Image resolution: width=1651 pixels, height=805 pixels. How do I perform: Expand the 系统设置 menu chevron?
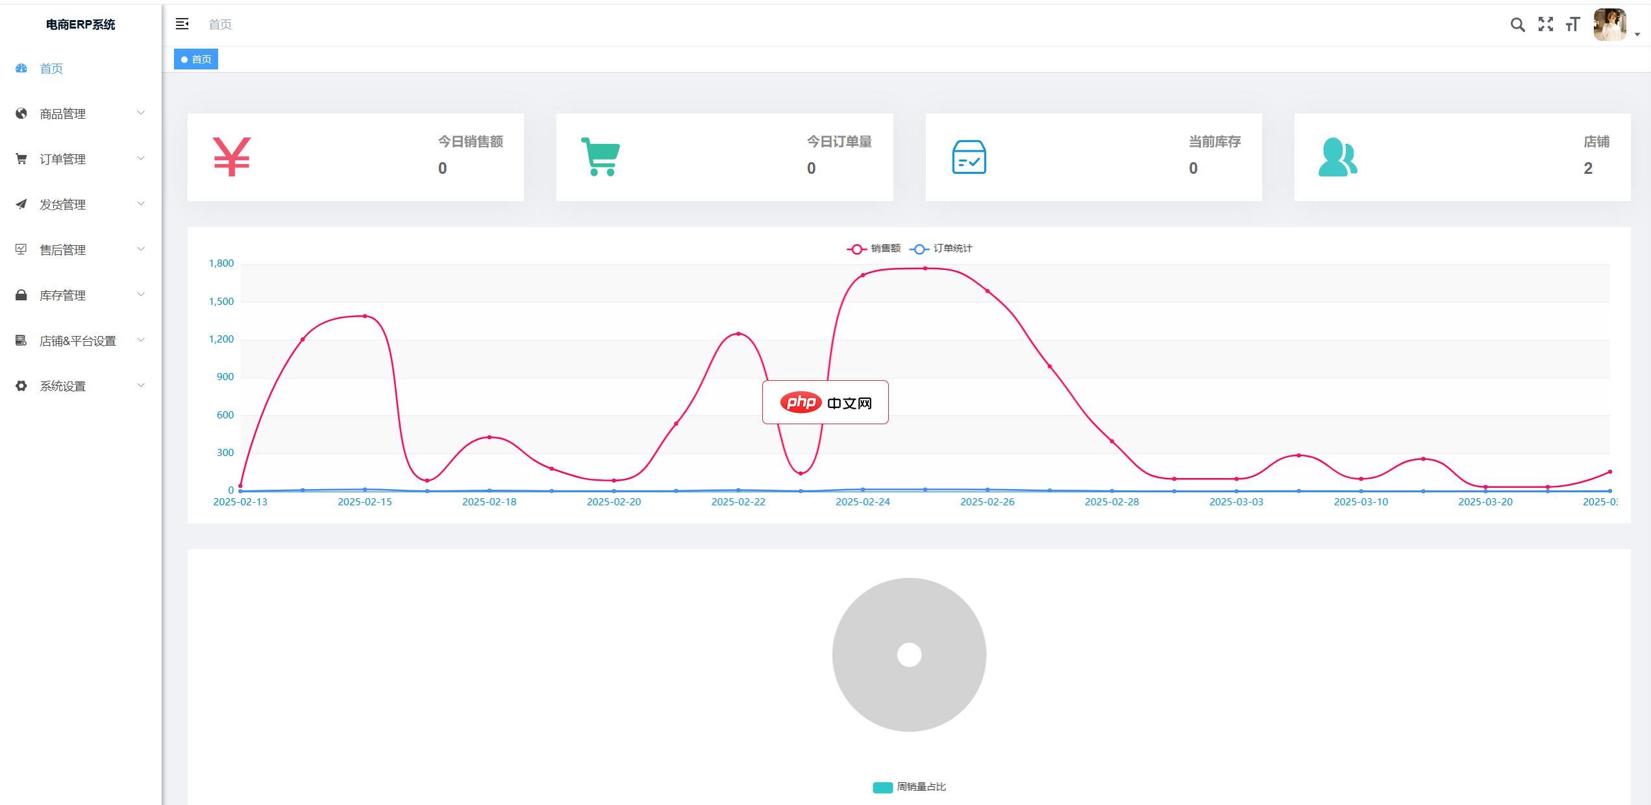point(141,385)
